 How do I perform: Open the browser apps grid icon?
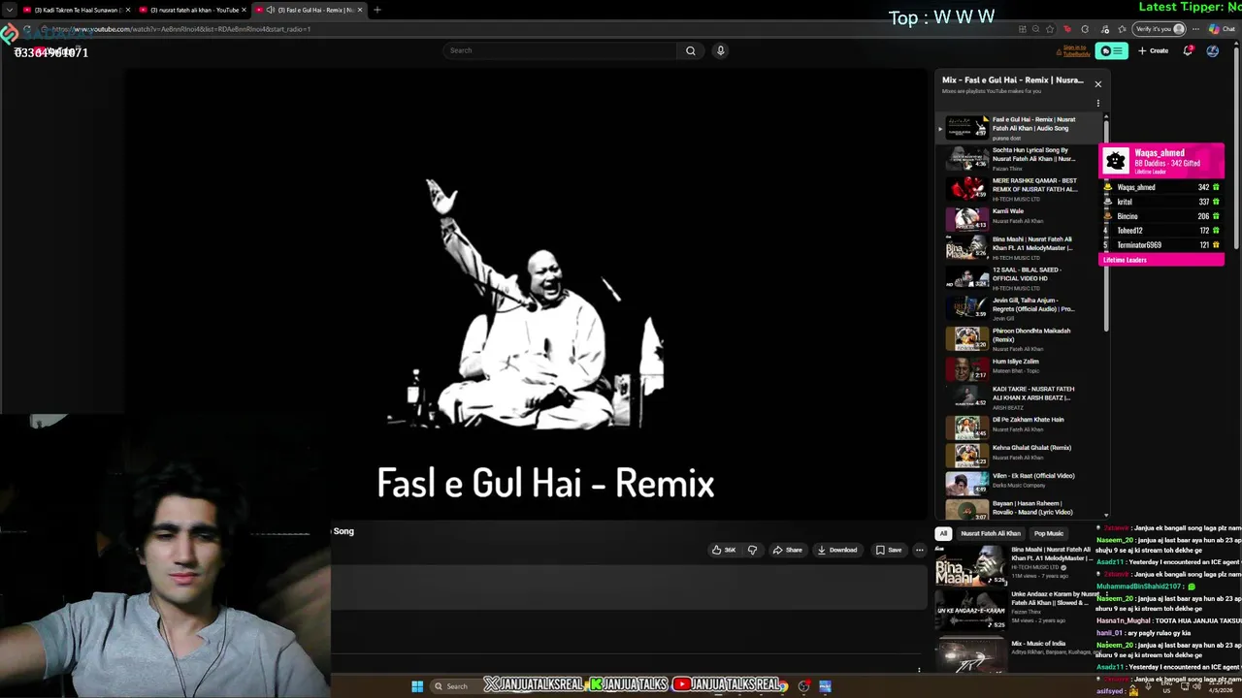[x=1022, y=29]
